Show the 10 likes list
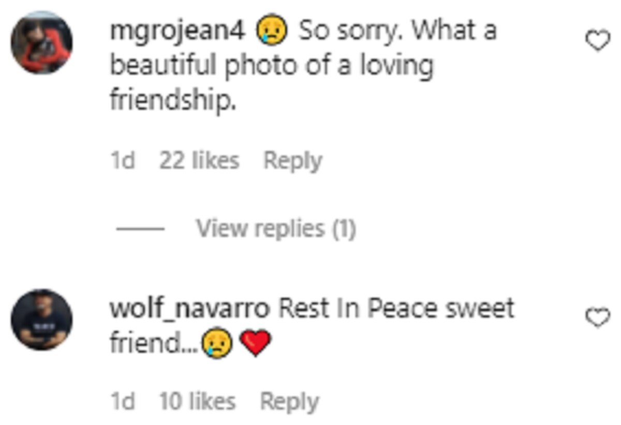The image size is (621, 425). (198, 402)
